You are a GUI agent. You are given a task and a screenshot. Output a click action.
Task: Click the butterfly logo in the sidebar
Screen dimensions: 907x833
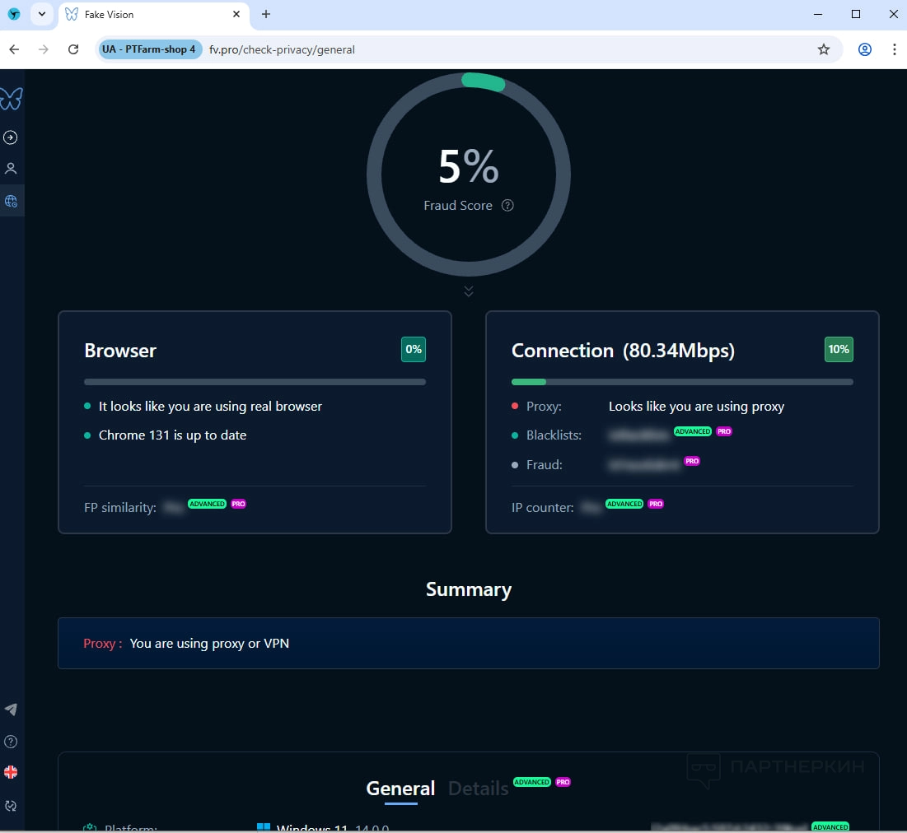click(12, 100)
